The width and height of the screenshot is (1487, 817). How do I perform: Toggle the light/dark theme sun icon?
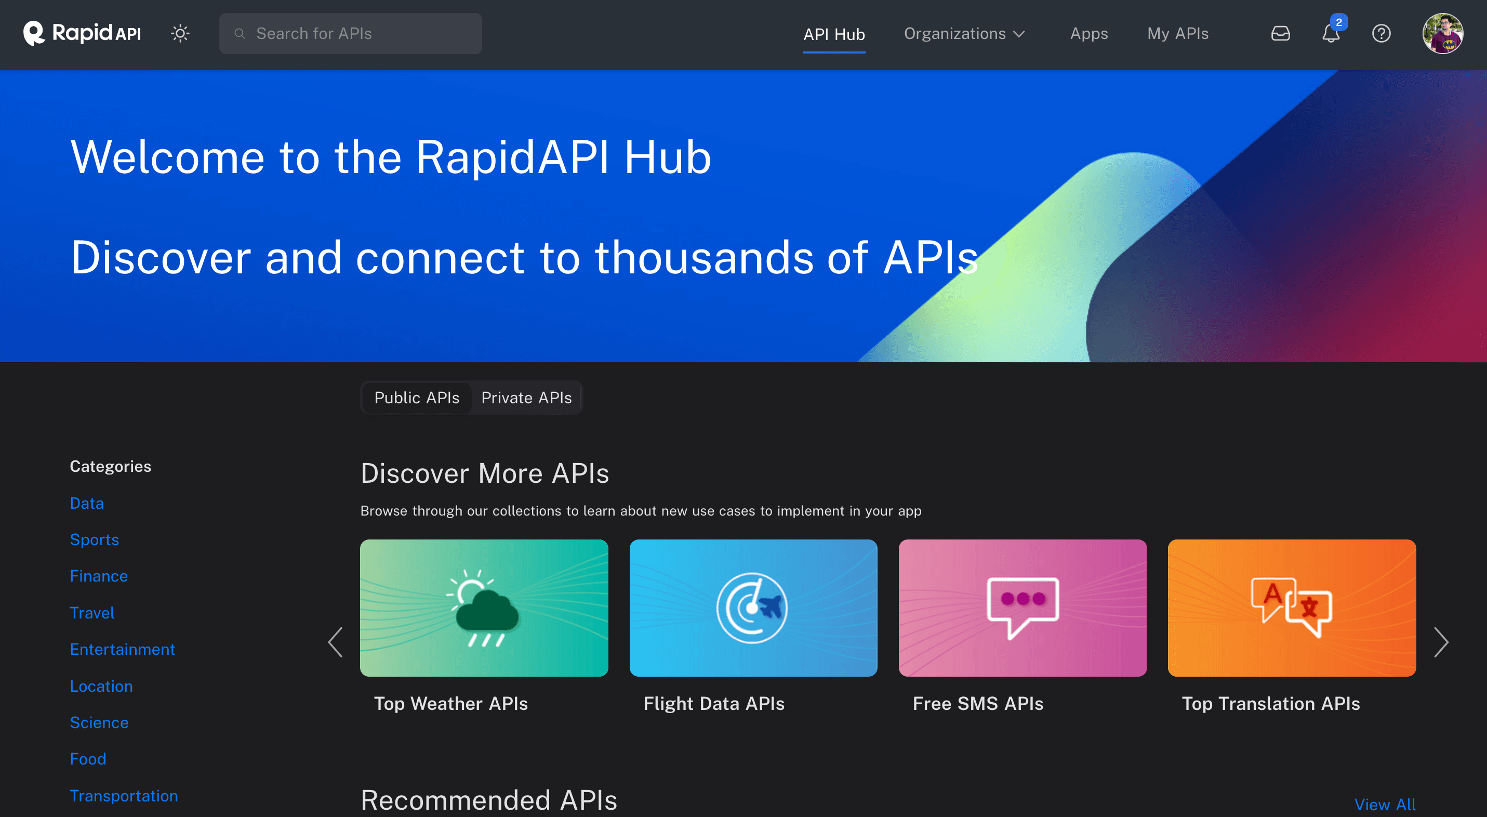click(x=180, y=33)
